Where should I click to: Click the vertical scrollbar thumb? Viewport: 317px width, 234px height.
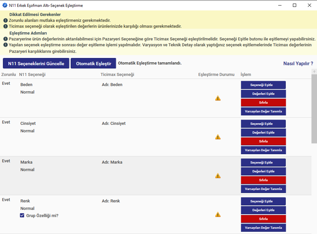click(314, 109)
